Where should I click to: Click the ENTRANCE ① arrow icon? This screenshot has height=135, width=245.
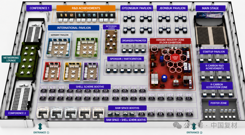click(40, 126)
